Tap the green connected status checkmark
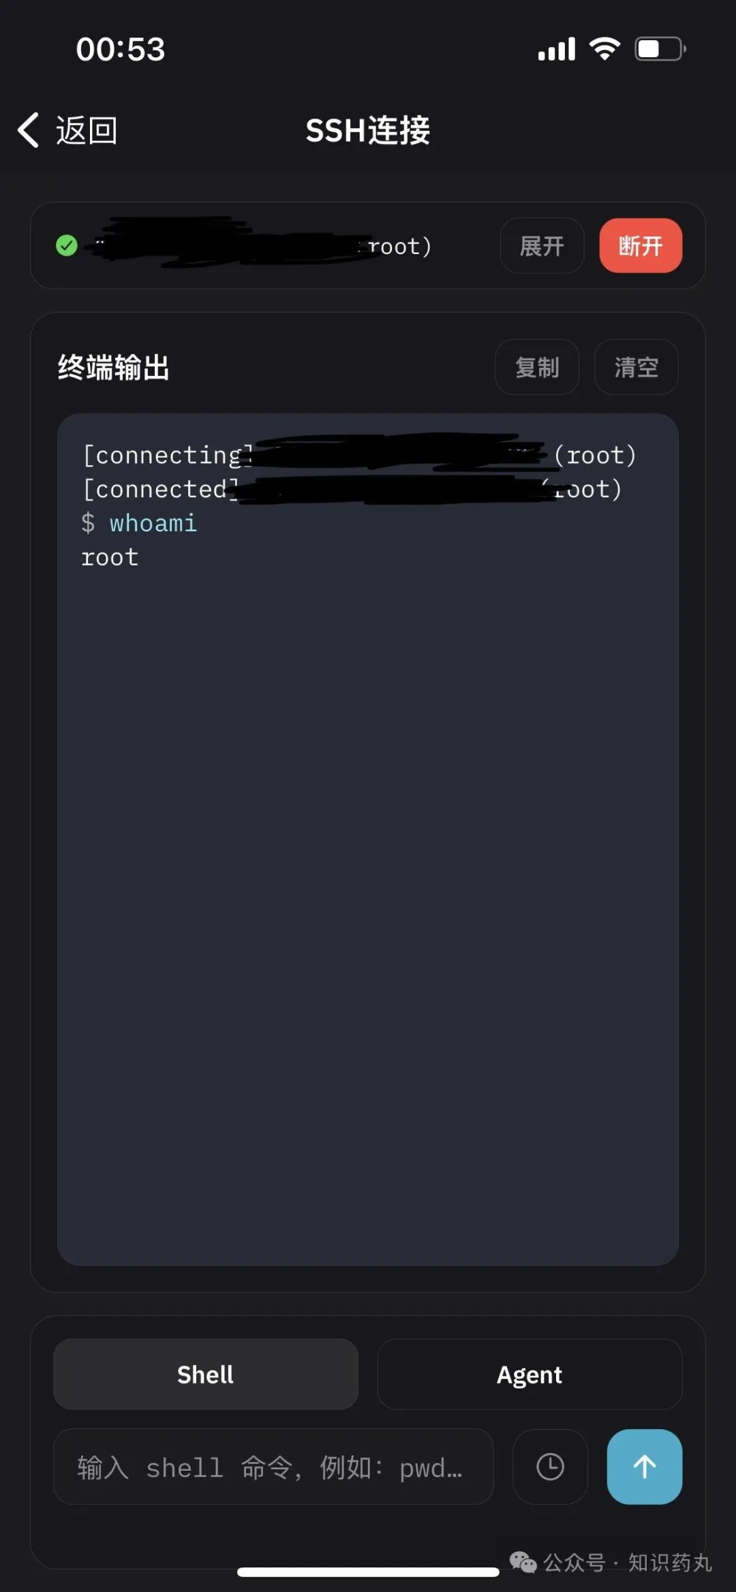Screen dimensions: 736x1592 66,245
